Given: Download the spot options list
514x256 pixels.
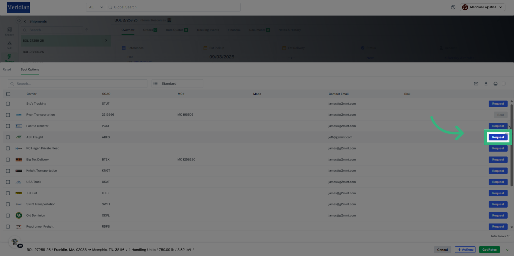Looking at the screenshot, I should click(x=486, y=84).
